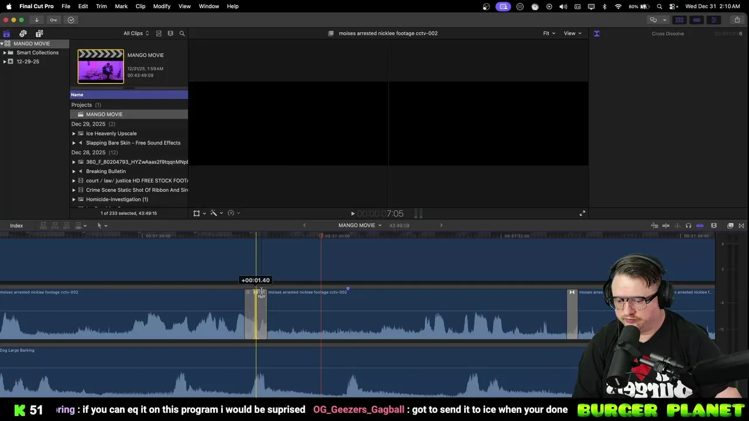Open the Select arrow tool dropdown
The width and height of the screenshot is (749, 421).
coord(102,226)
